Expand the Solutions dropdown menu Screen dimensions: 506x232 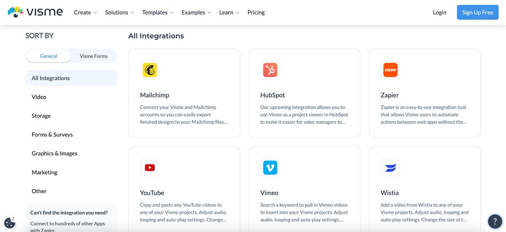[120, 13]
